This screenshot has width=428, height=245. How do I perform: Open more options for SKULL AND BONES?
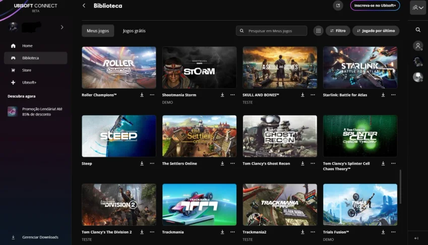[x=313, y=95]
